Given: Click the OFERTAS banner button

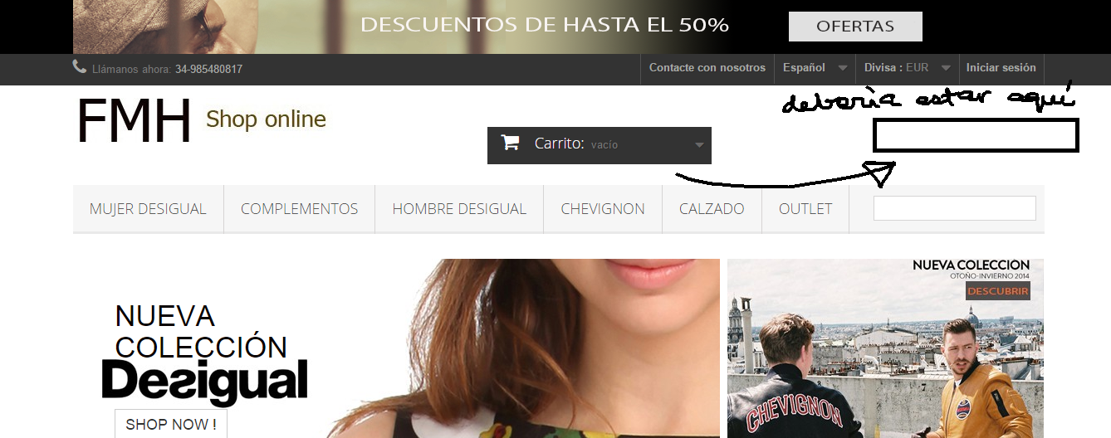Looking at the screenshot, I should point(855,27).
